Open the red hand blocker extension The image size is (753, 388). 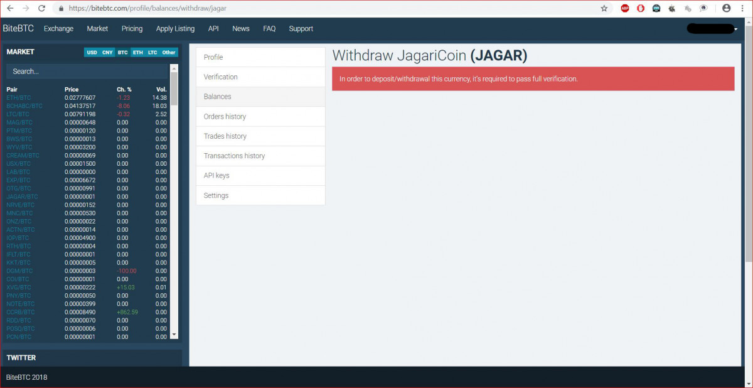coord(641,9)
